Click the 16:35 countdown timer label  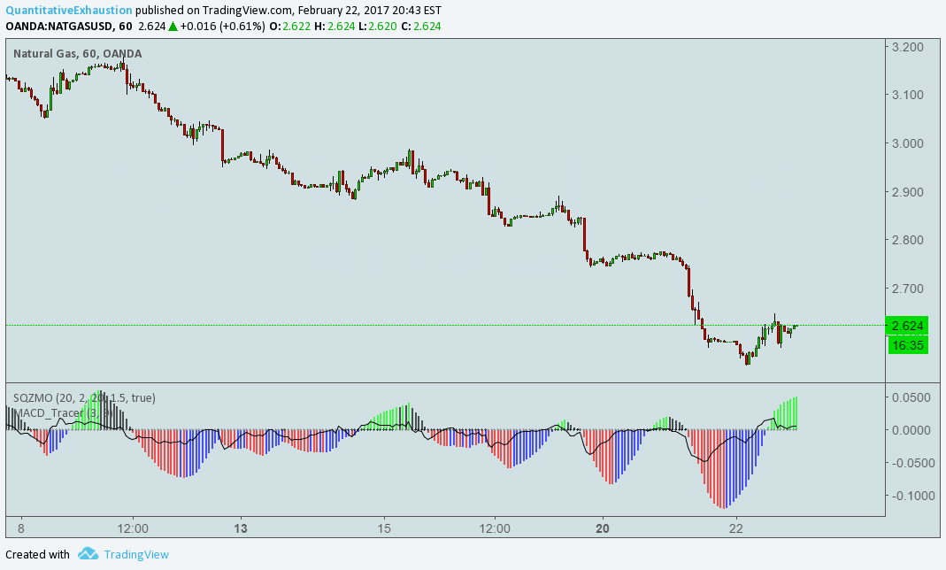(907, 345)
